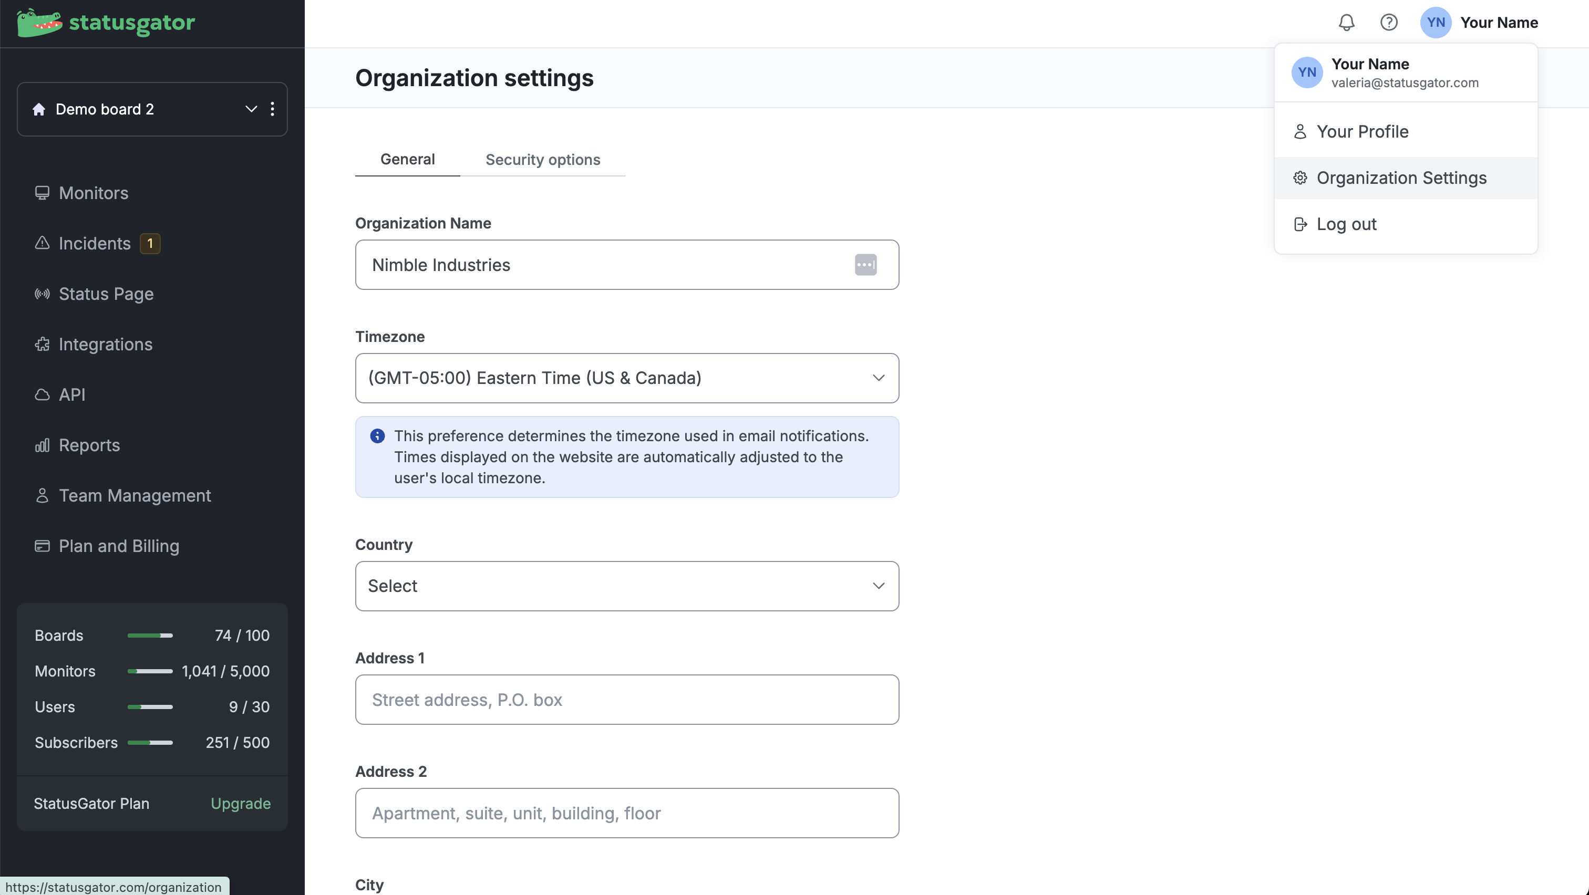
Task: Open the Country Select dropdown
Action: (x=627, y=586)
